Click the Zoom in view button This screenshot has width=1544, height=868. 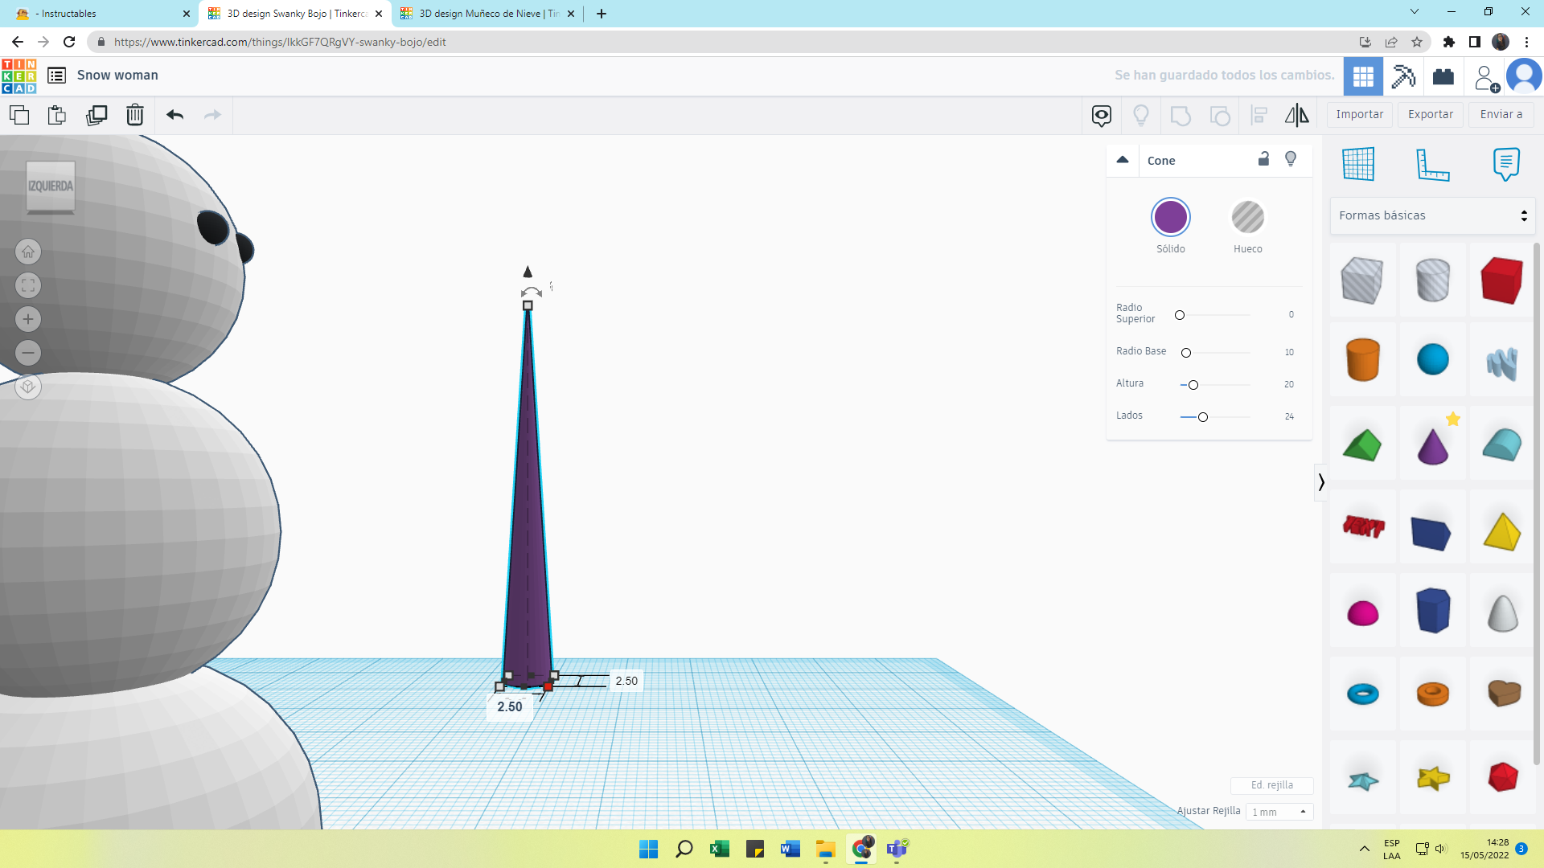pyautogui.click(x=28, y=319)
